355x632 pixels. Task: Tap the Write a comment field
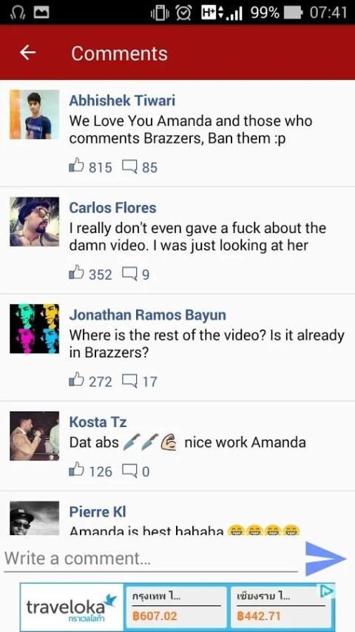tap(151, 559)
